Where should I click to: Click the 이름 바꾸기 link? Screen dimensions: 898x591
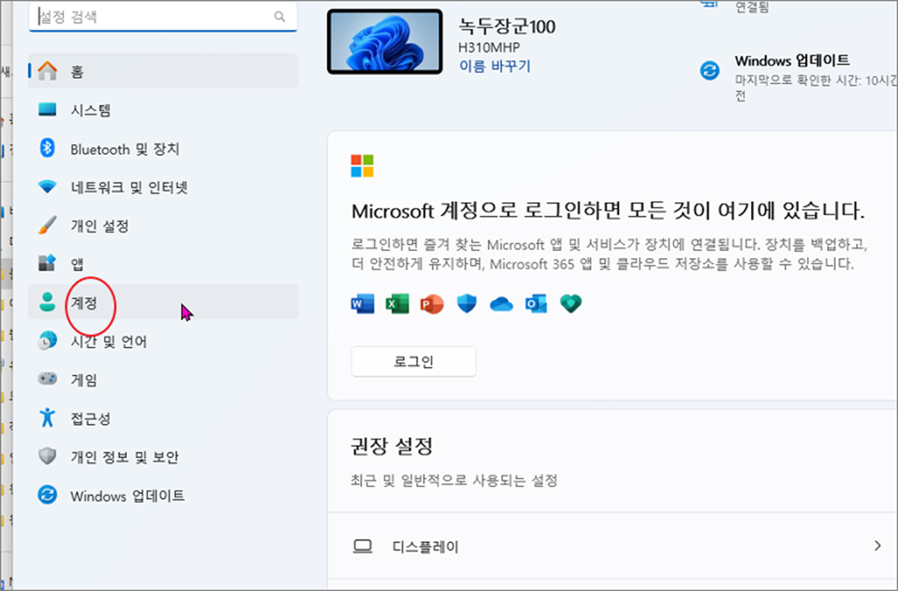coord(495,66)
